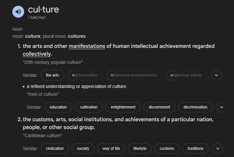Choose the 'enlightenment' synonym chip
The image size is (234, 157).
(x=123, y=107)
